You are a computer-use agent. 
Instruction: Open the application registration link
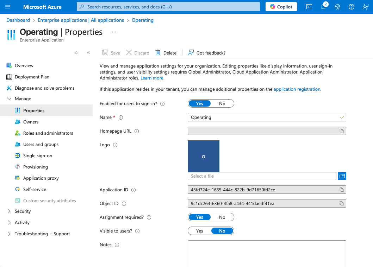click(x=297, y=89)
